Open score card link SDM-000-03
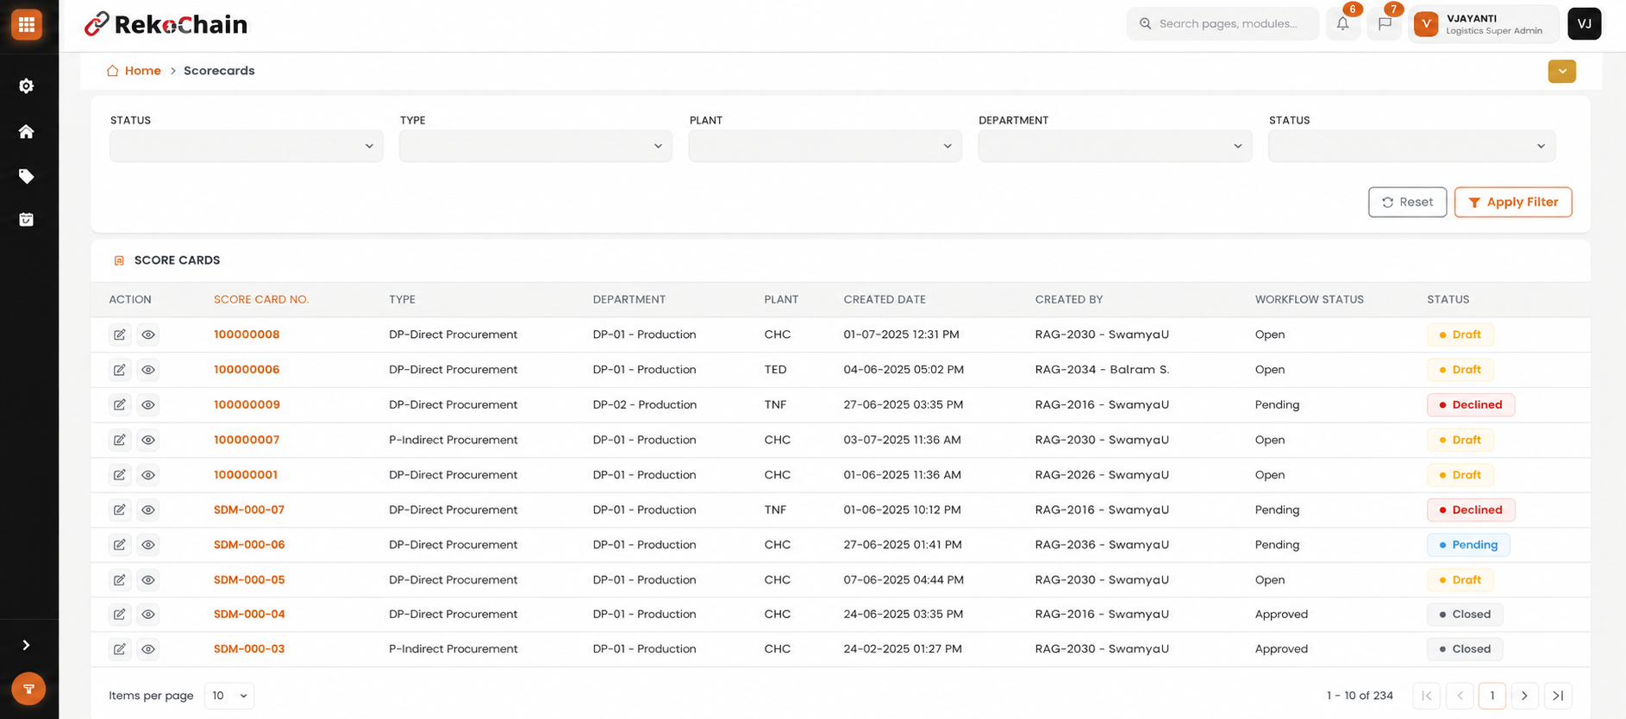This screenshot has height=719, width=1626. click(249, 649)
